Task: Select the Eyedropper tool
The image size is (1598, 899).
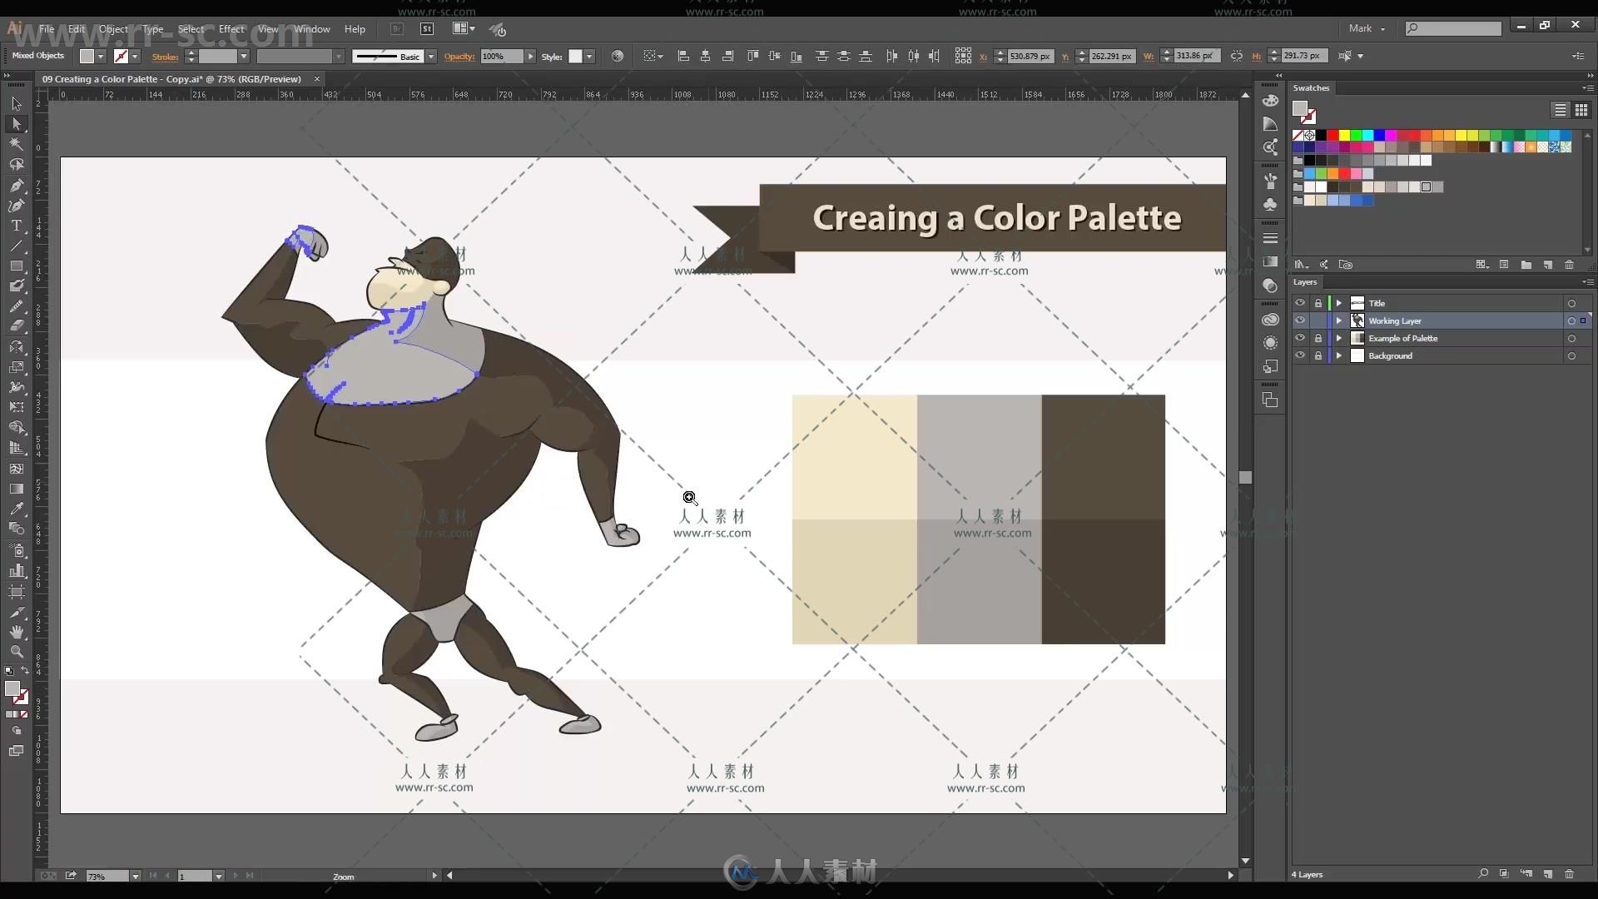Action: (15, 509)
